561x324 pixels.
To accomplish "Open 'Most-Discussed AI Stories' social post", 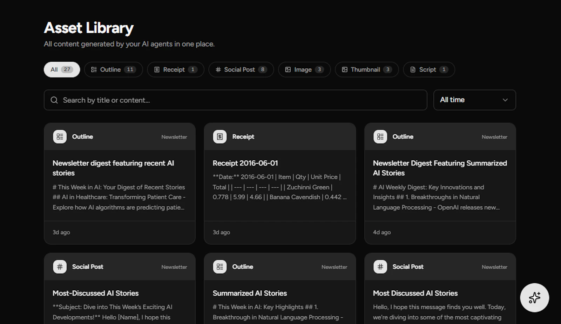I will [x=120, y=289].
